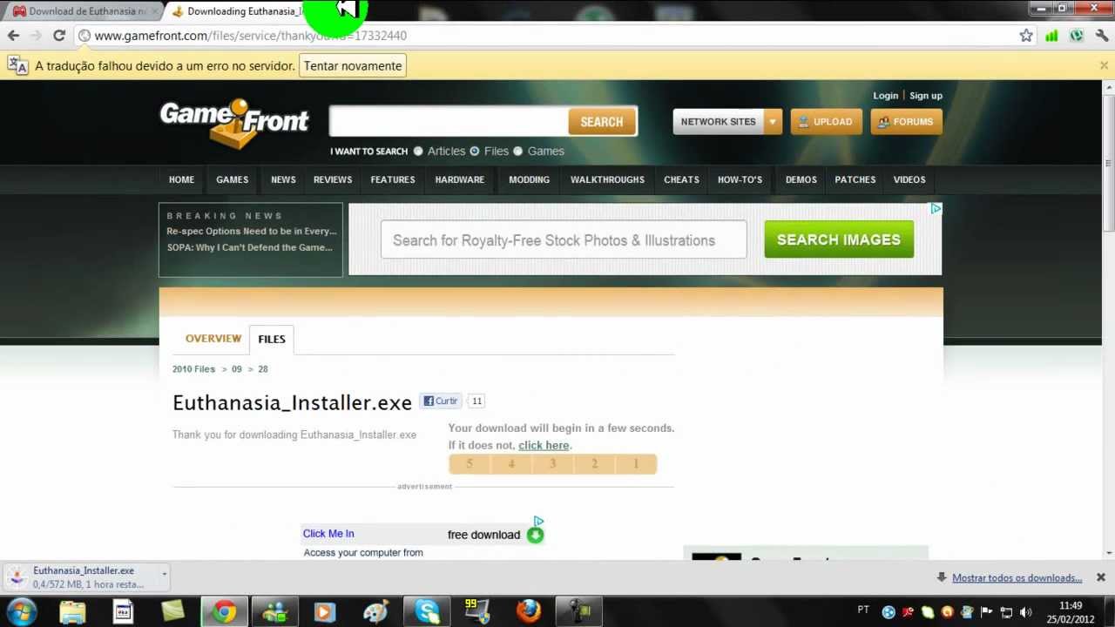Click the browser address bar URL
This screenshot has width=1115, height=627.
(250, 36)
